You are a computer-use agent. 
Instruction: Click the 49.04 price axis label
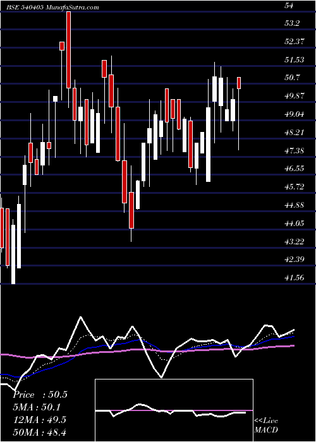tap(295, 114)
